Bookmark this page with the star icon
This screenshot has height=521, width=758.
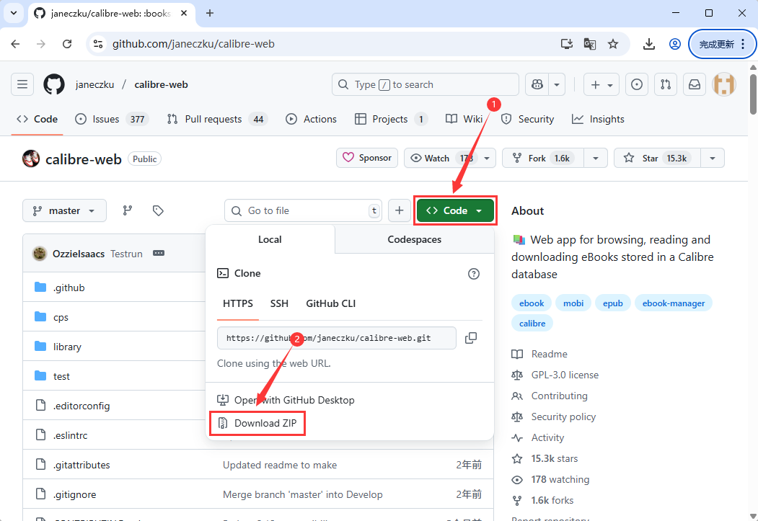[x=613, y=44]
